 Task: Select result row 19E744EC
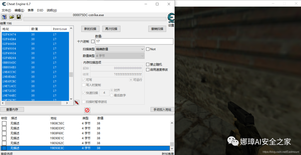pyautogui.click(x=35, y=95)
